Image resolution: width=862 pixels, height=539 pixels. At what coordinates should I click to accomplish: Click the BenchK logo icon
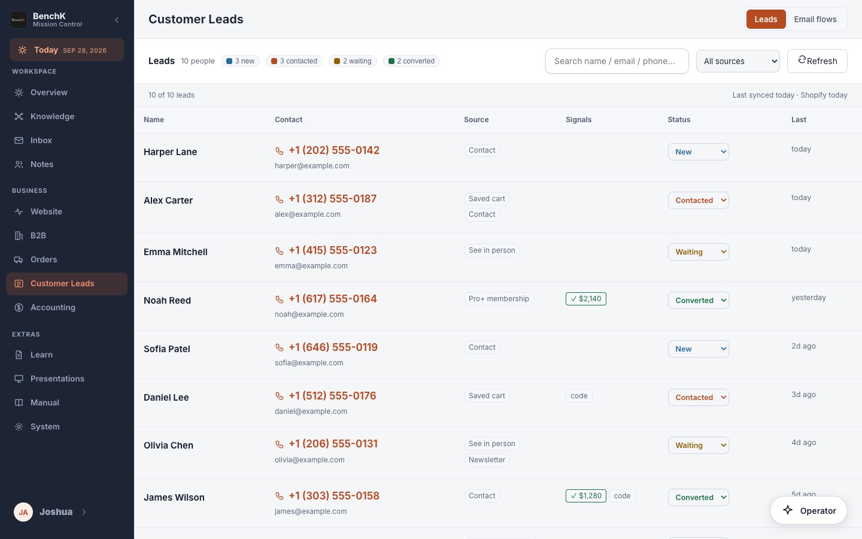[x=19, y=20]
